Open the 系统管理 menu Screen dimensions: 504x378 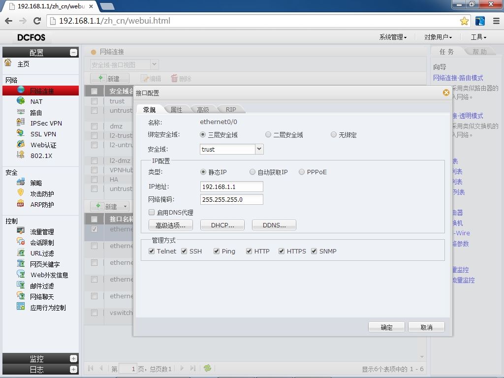pos(393,37)
